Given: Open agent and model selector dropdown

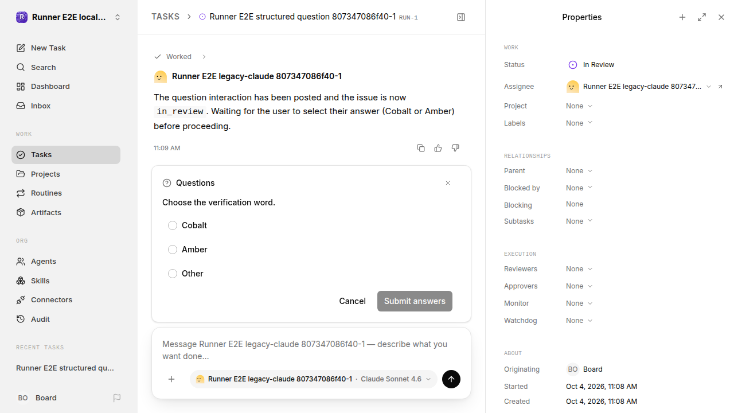Looking at the screenshot, I should click(314, 379).
